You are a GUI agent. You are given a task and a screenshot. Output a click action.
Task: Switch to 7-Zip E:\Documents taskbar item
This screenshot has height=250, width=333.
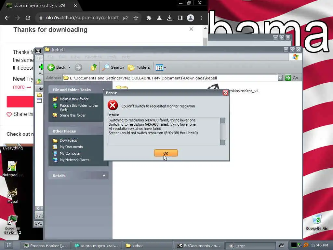click(199, 246)
